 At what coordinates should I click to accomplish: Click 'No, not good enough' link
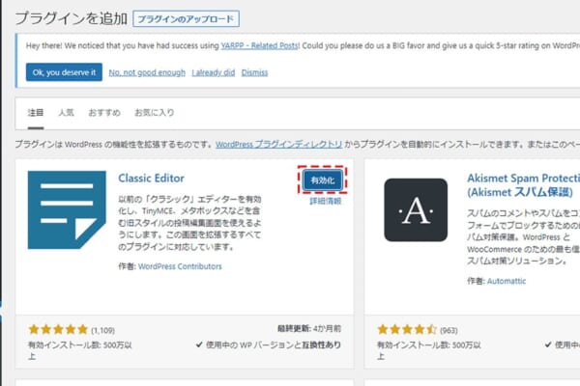(x=147, y=72)
